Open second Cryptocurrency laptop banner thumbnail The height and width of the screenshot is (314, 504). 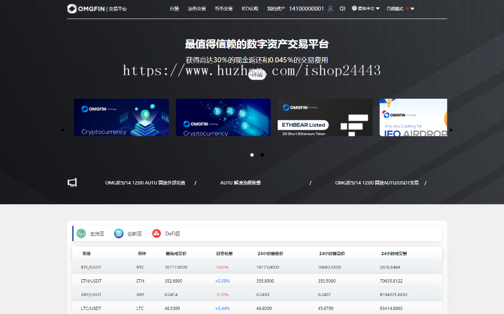coord(223,117)
